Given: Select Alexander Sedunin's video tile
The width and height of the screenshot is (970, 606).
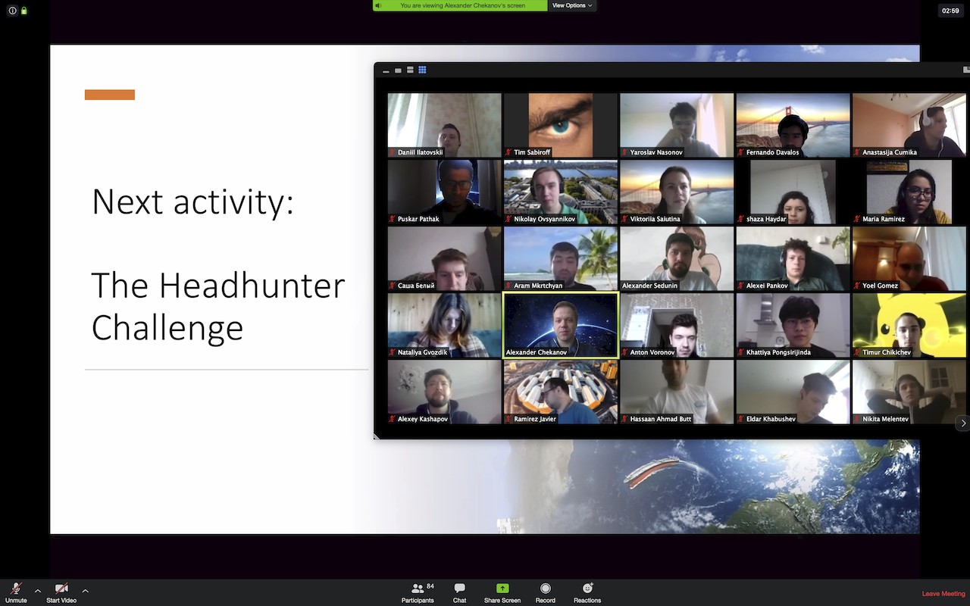Looking at the screenshot, I should (x=677, y=258).
